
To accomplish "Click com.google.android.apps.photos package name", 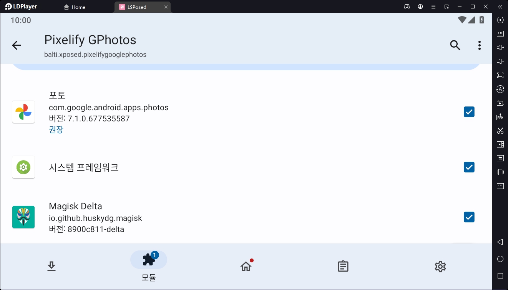I will (109, 108).
